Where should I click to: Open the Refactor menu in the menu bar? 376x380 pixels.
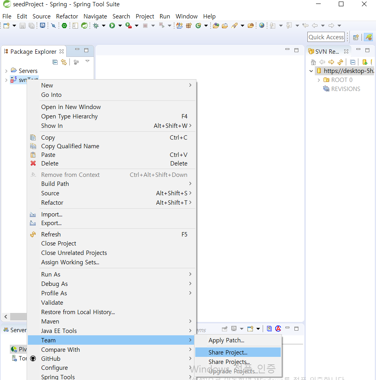pos(67,16)
